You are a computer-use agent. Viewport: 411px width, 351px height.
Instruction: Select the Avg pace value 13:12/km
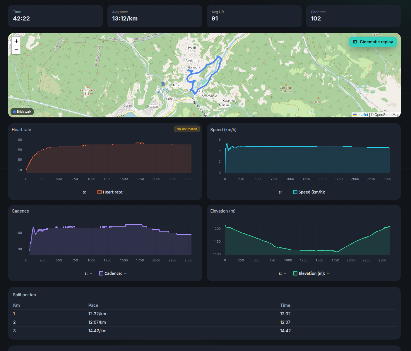[125, 18]
